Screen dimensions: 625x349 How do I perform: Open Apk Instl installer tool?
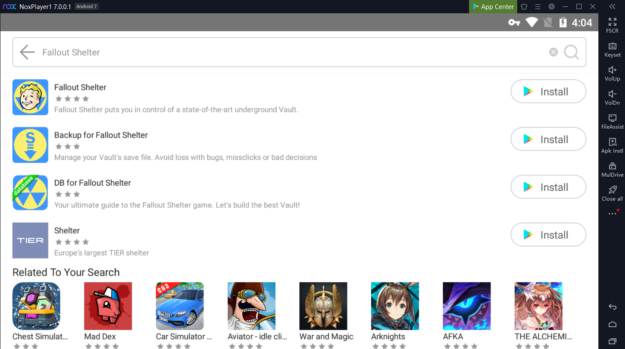click(x=612, y=145)
